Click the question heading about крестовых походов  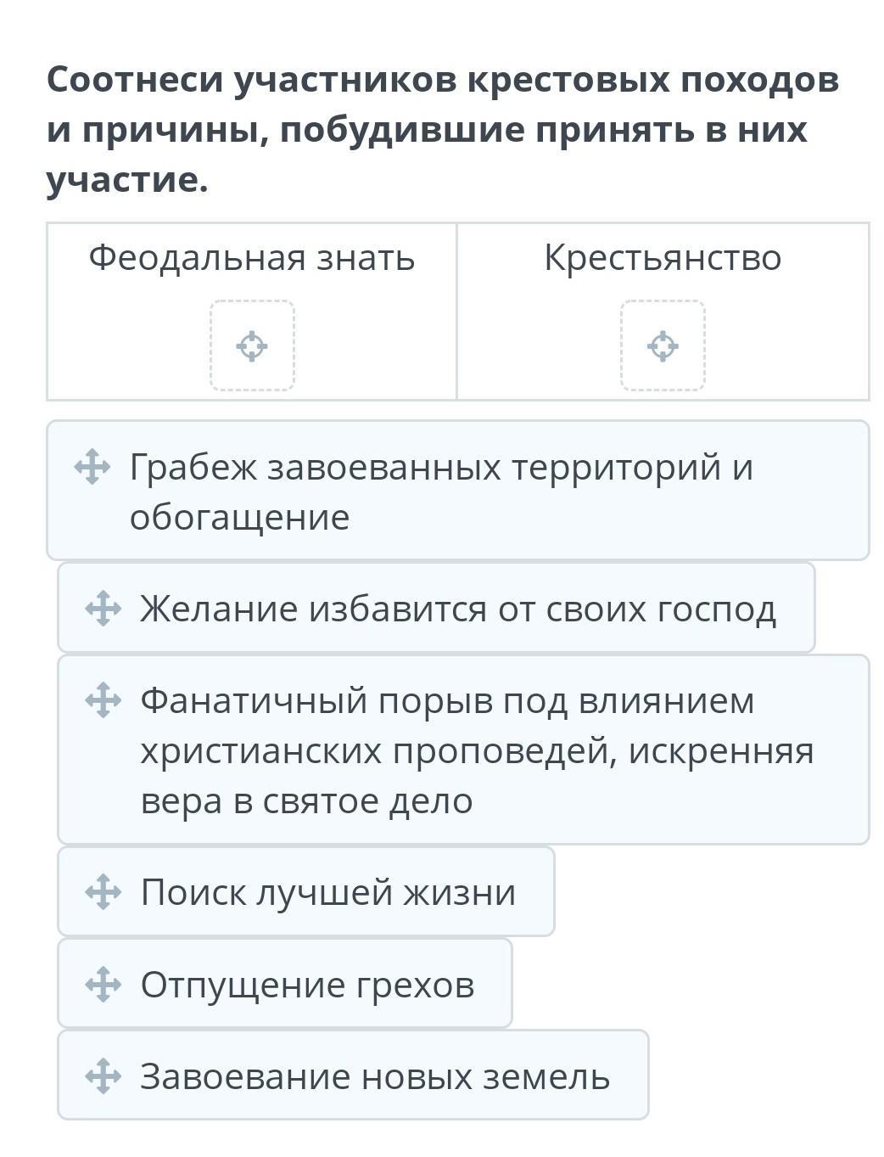pyautogui.click(x=442, y=129)
